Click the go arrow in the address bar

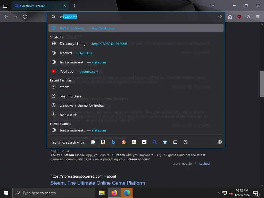coord(220,17)
